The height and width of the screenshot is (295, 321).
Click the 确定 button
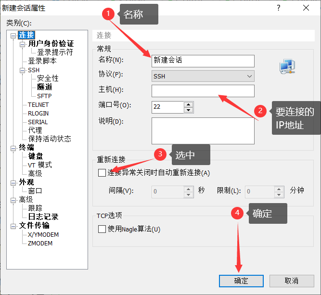pos(241,281)
